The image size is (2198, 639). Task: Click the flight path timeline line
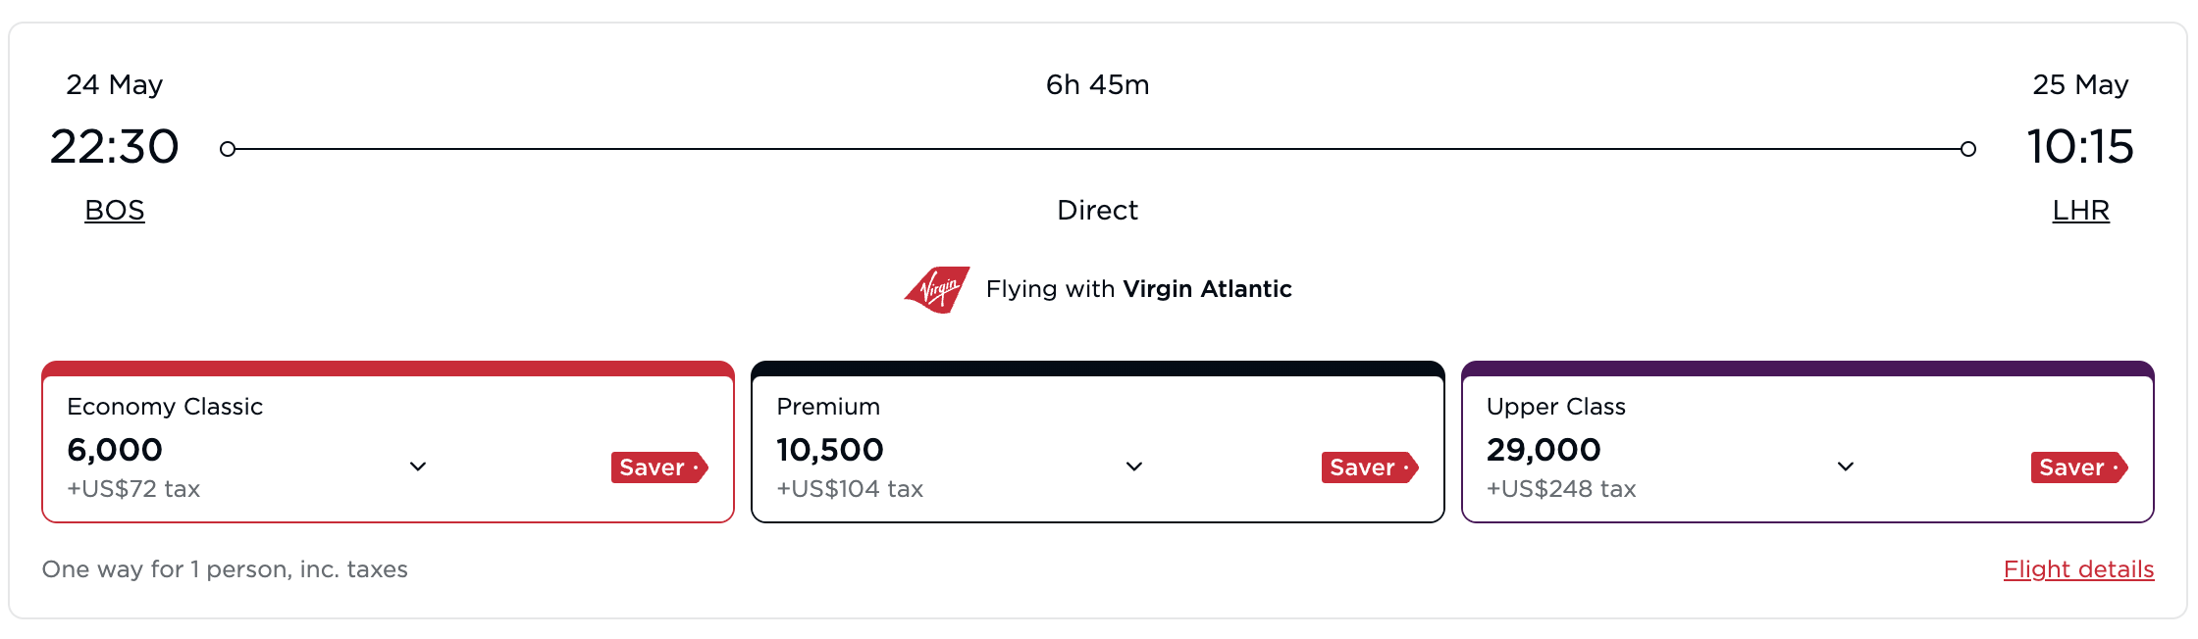[1099, 148]
